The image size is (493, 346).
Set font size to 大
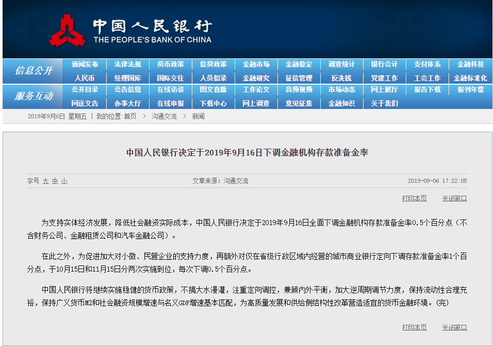click(x=45, y=181)
